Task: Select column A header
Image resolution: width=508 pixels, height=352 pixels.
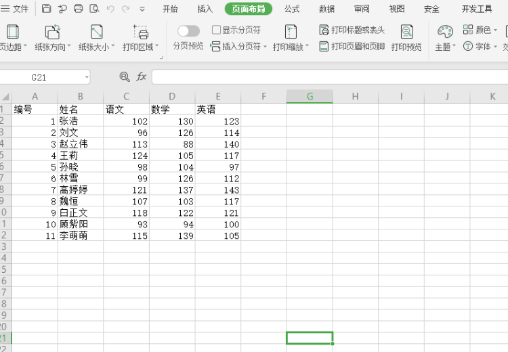Action: [x=35, y=97]
